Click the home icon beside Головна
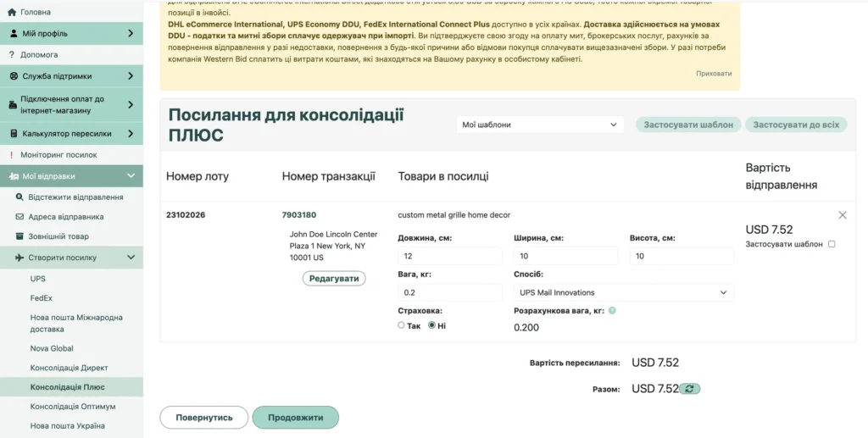 tap(12, 12)
